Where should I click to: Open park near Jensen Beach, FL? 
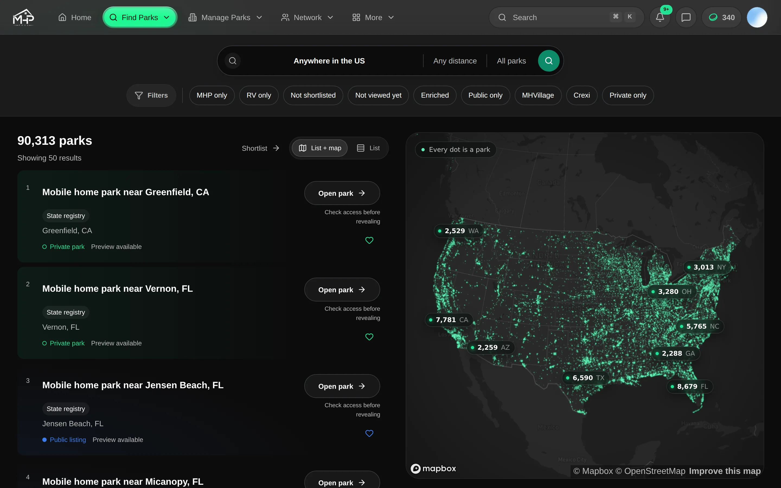pos(342,386)
